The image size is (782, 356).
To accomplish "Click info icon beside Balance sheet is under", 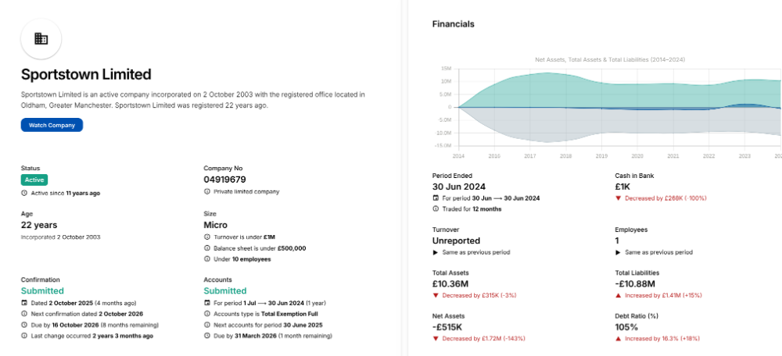I will tap(207, 248).
